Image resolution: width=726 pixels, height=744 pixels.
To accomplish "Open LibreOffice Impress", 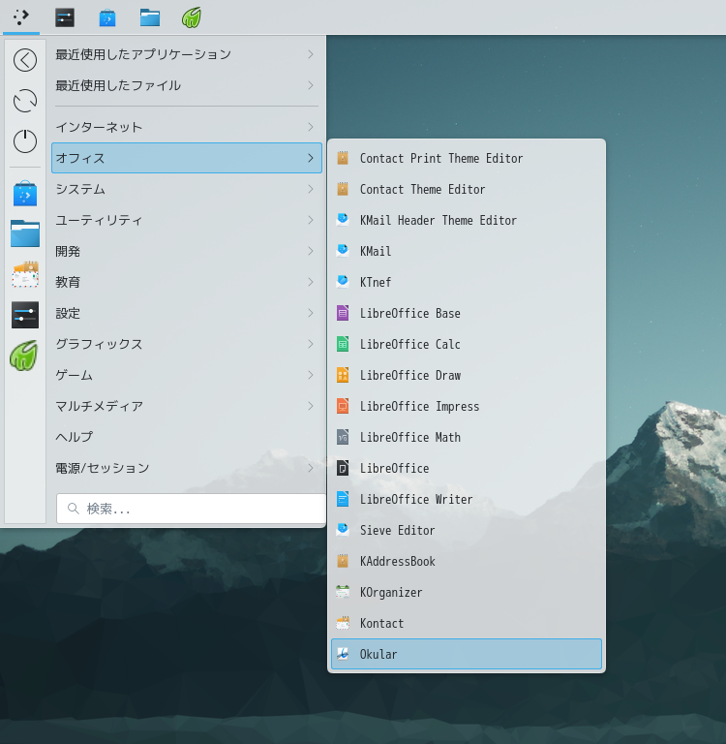I will (419, 406).
